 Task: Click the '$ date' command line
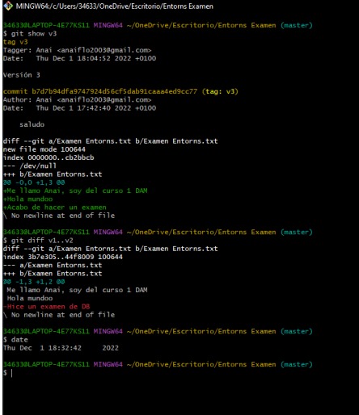pyautogui.click(x=15, y=340)
